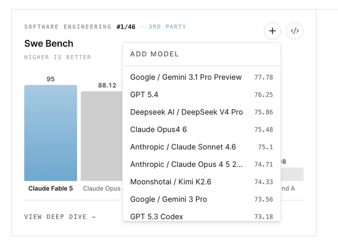Add GPT 5.3 Codex model
The height and width of the screenshot is (246, 338).
pyautogui.click(x=201, y=217)
